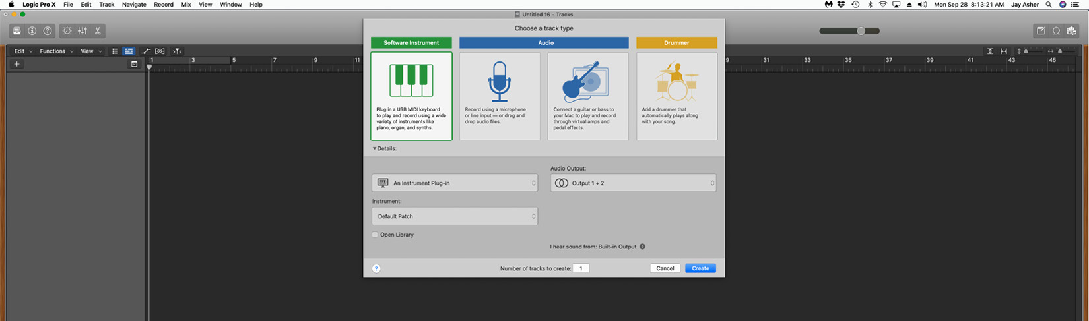The height and width of the screenshot is (321, 1089).
Task: Toggle the highlighted track list view button
Action: point(129,51)
